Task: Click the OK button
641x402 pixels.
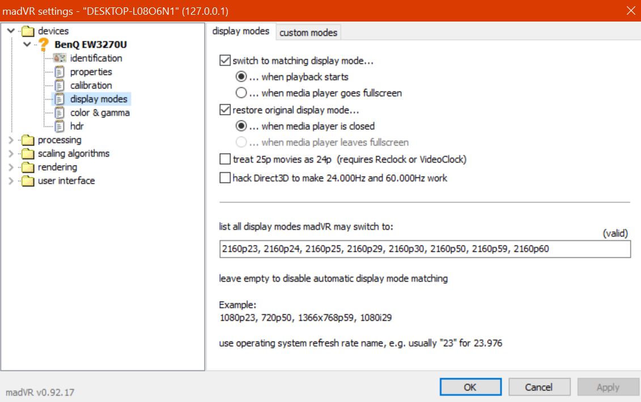Action: coord(470,387)
